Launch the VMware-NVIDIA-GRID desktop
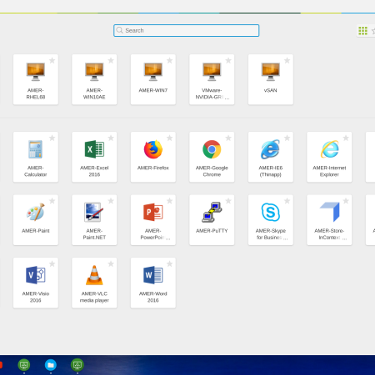Viewport: 375px width, 375px height. (x=212, y=72)
